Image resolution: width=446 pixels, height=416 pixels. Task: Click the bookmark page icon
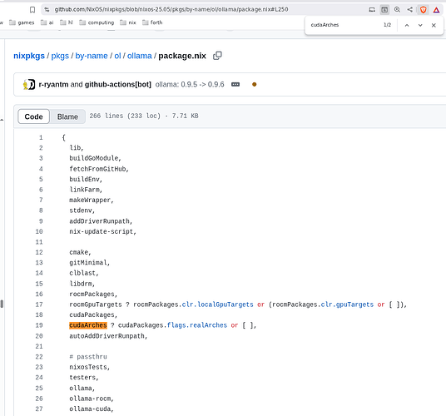click(32, 10)
